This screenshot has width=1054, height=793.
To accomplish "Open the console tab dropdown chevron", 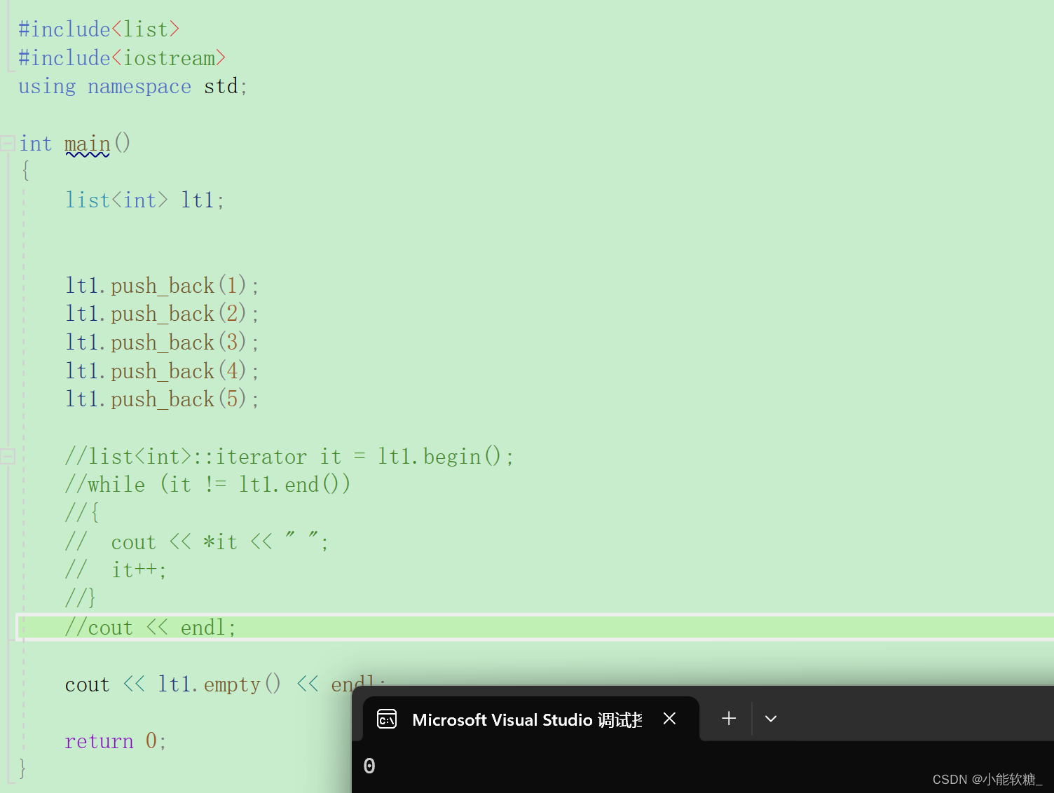I will [x=771, y=719].
